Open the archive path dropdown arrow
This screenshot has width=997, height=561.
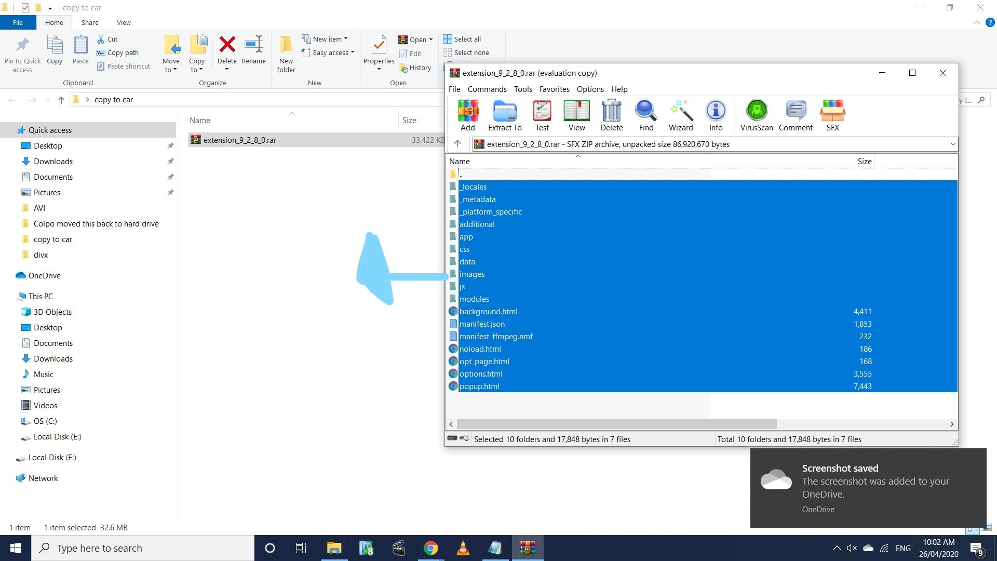(x=952, y=144)
